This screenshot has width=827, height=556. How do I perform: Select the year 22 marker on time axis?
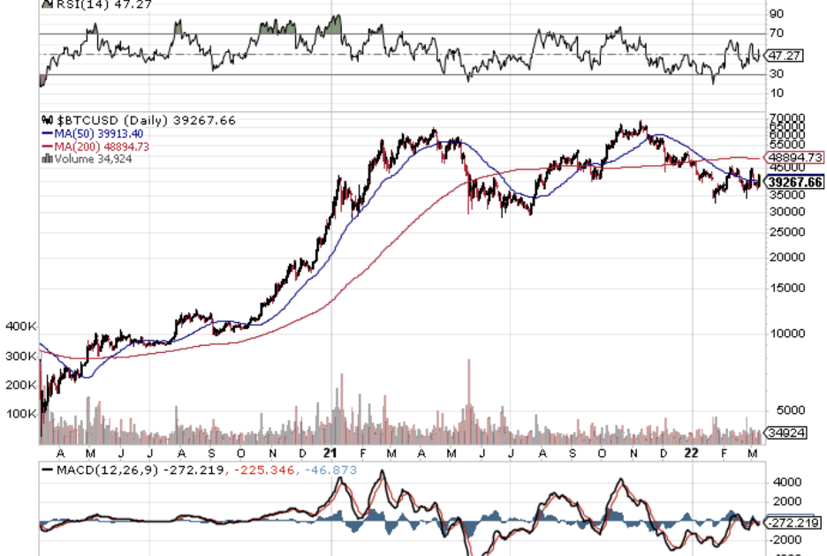coord(693,452)
